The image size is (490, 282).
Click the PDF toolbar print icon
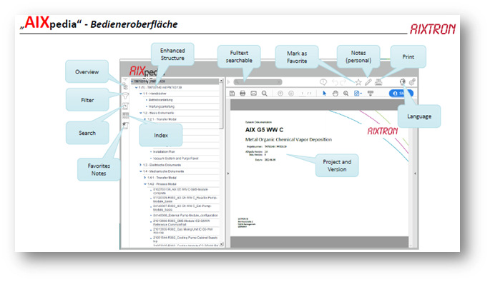pos(242,94)
